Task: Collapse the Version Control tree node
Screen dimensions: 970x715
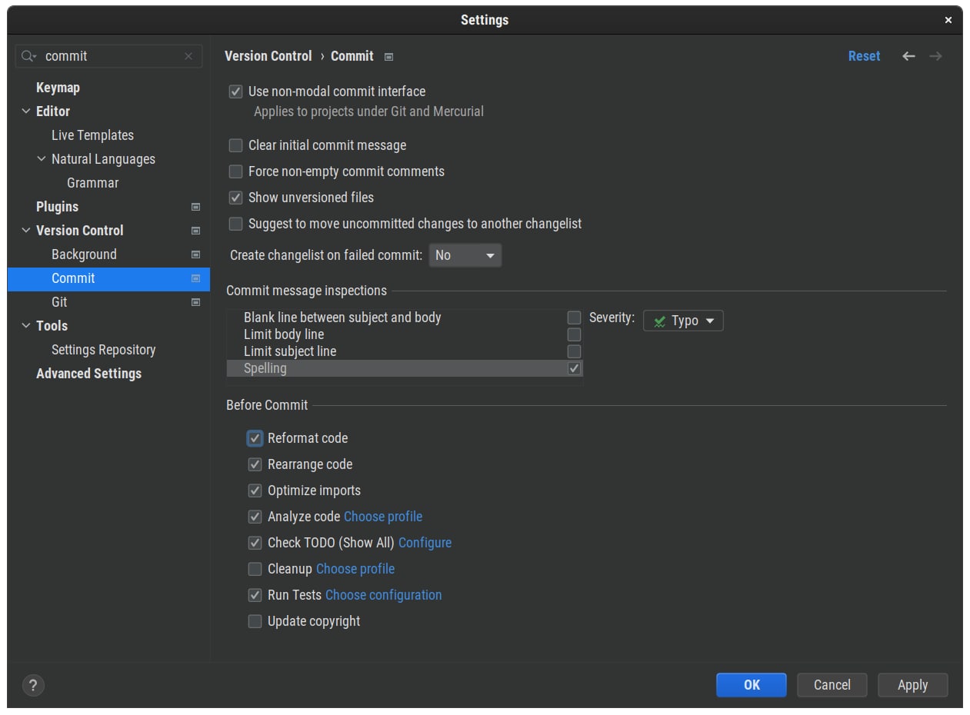Action: tap(26, 231)
